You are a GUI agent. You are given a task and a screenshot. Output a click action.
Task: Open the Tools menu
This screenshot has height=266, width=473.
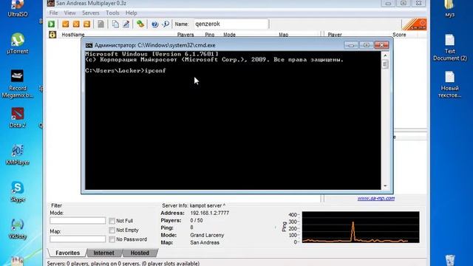coord(112,13)
